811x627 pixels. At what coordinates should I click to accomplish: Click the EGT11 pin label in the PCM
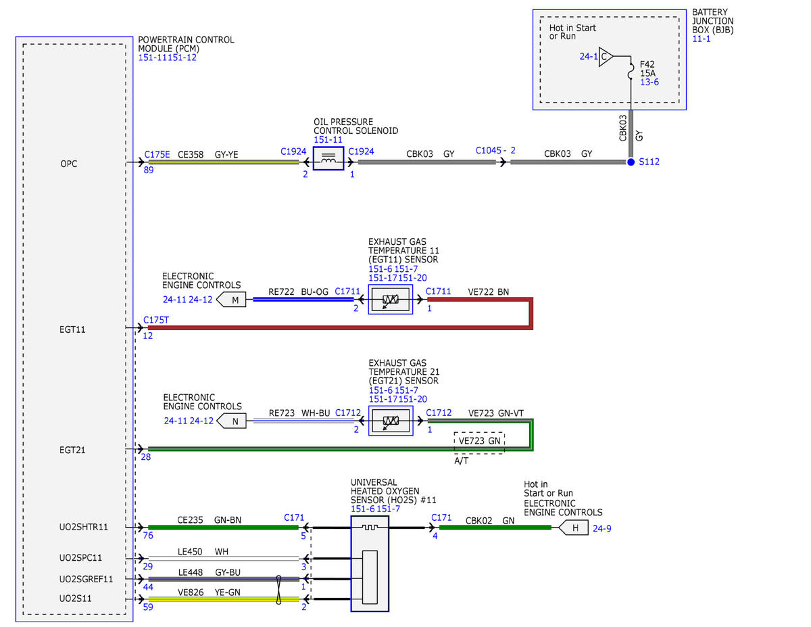(x=72, y=329)
